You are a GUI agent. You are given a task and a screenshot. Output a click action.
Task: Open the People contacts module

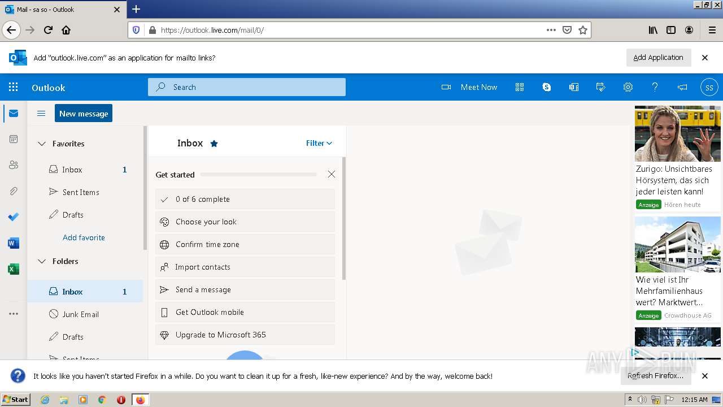tap(14, 165)
